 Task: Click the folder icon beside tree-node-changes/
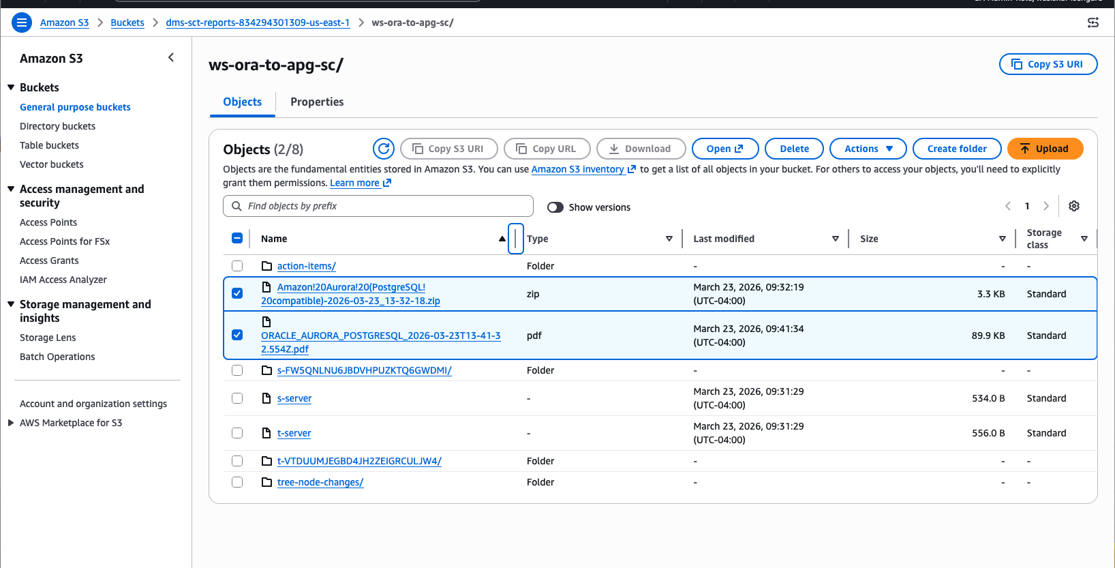coord(267,482)
